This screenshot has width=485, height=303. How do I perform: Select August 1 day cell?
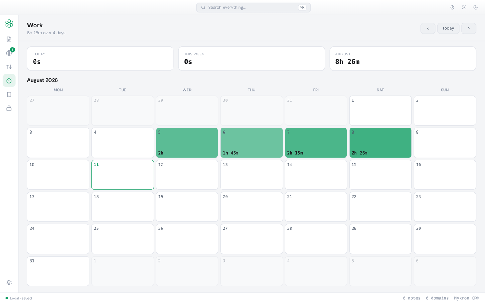point(380,111)
